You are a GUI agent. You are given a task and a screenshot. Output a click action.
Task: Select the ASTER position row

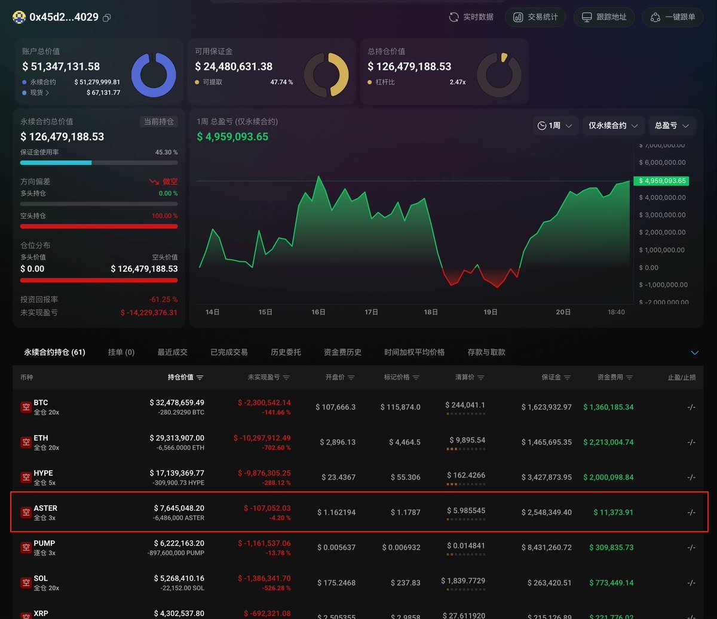click(360, 512)
